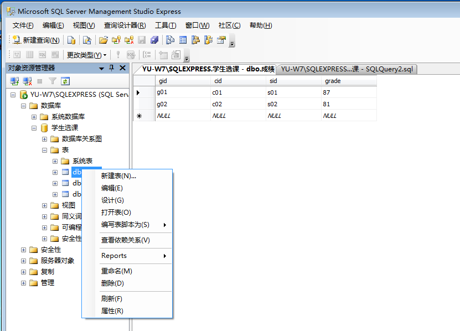The height and width of the screenshot is (331, 460).
Task: Click the add group by icon
Action: pos(147,55)
